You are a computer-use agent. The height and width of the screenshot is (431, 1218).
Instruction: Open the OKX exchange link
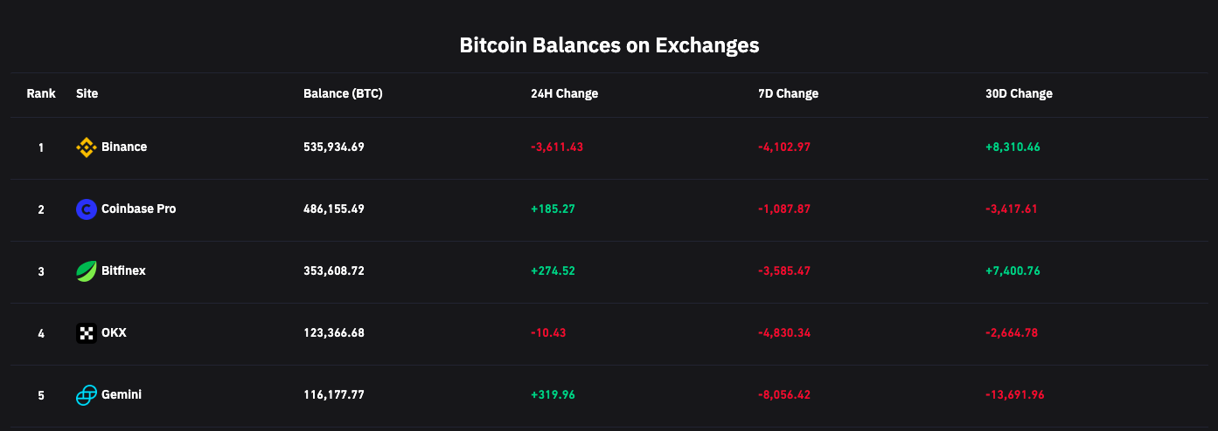click(114, 333)
